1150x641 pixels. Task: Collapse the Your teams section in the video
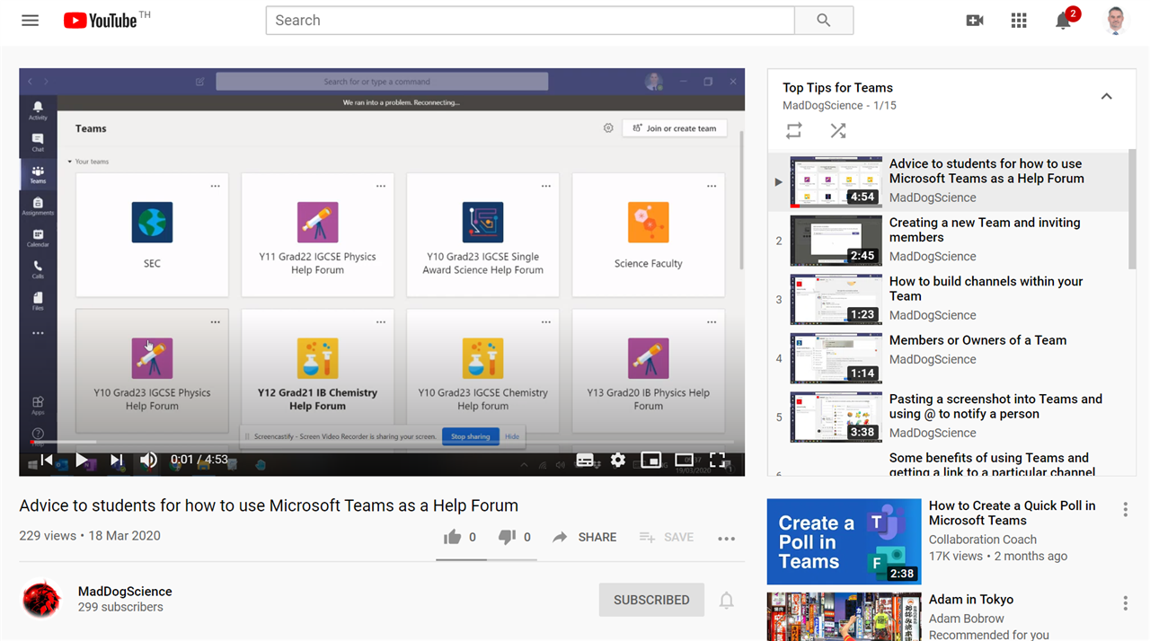click(x=88, y=162)
